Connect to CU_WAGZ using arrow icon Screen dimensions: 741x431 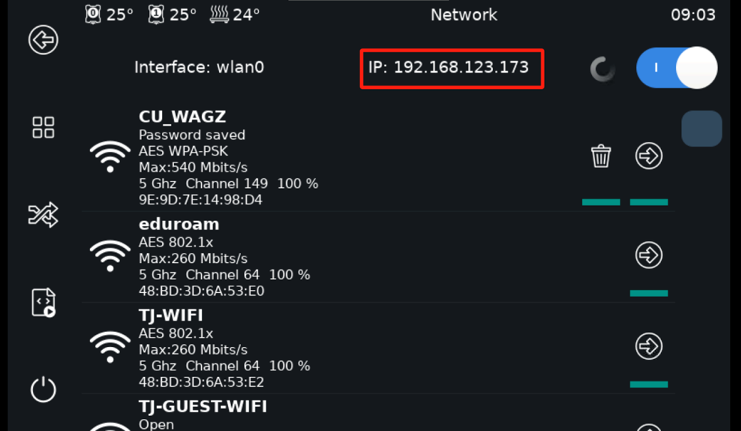(x=649, y=156)
